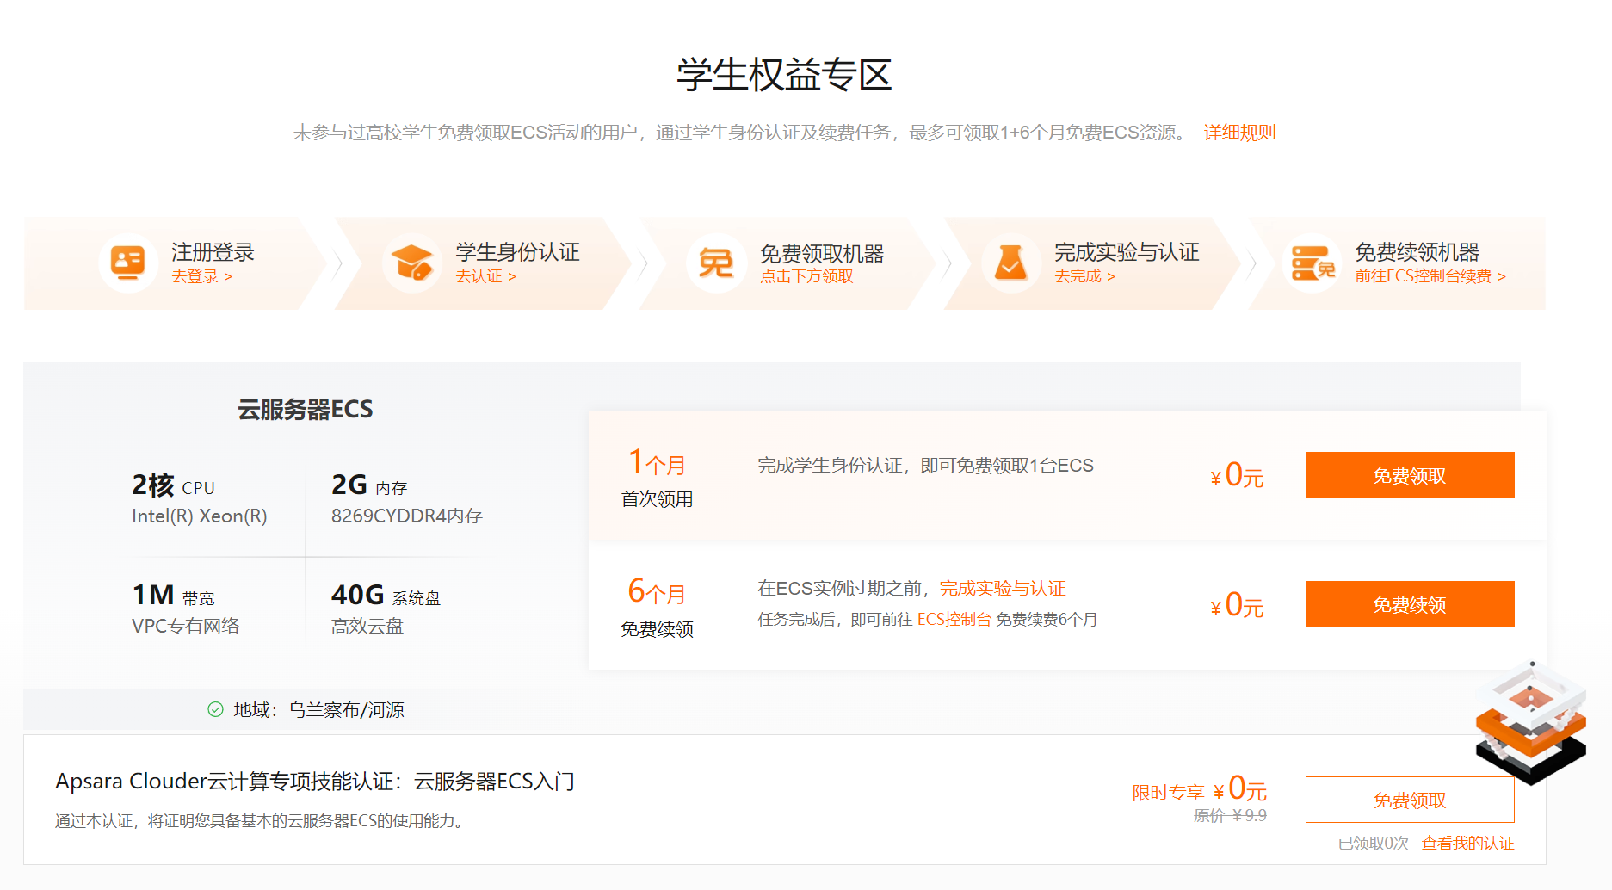Click the Apsara Clouder certification title

315,782
